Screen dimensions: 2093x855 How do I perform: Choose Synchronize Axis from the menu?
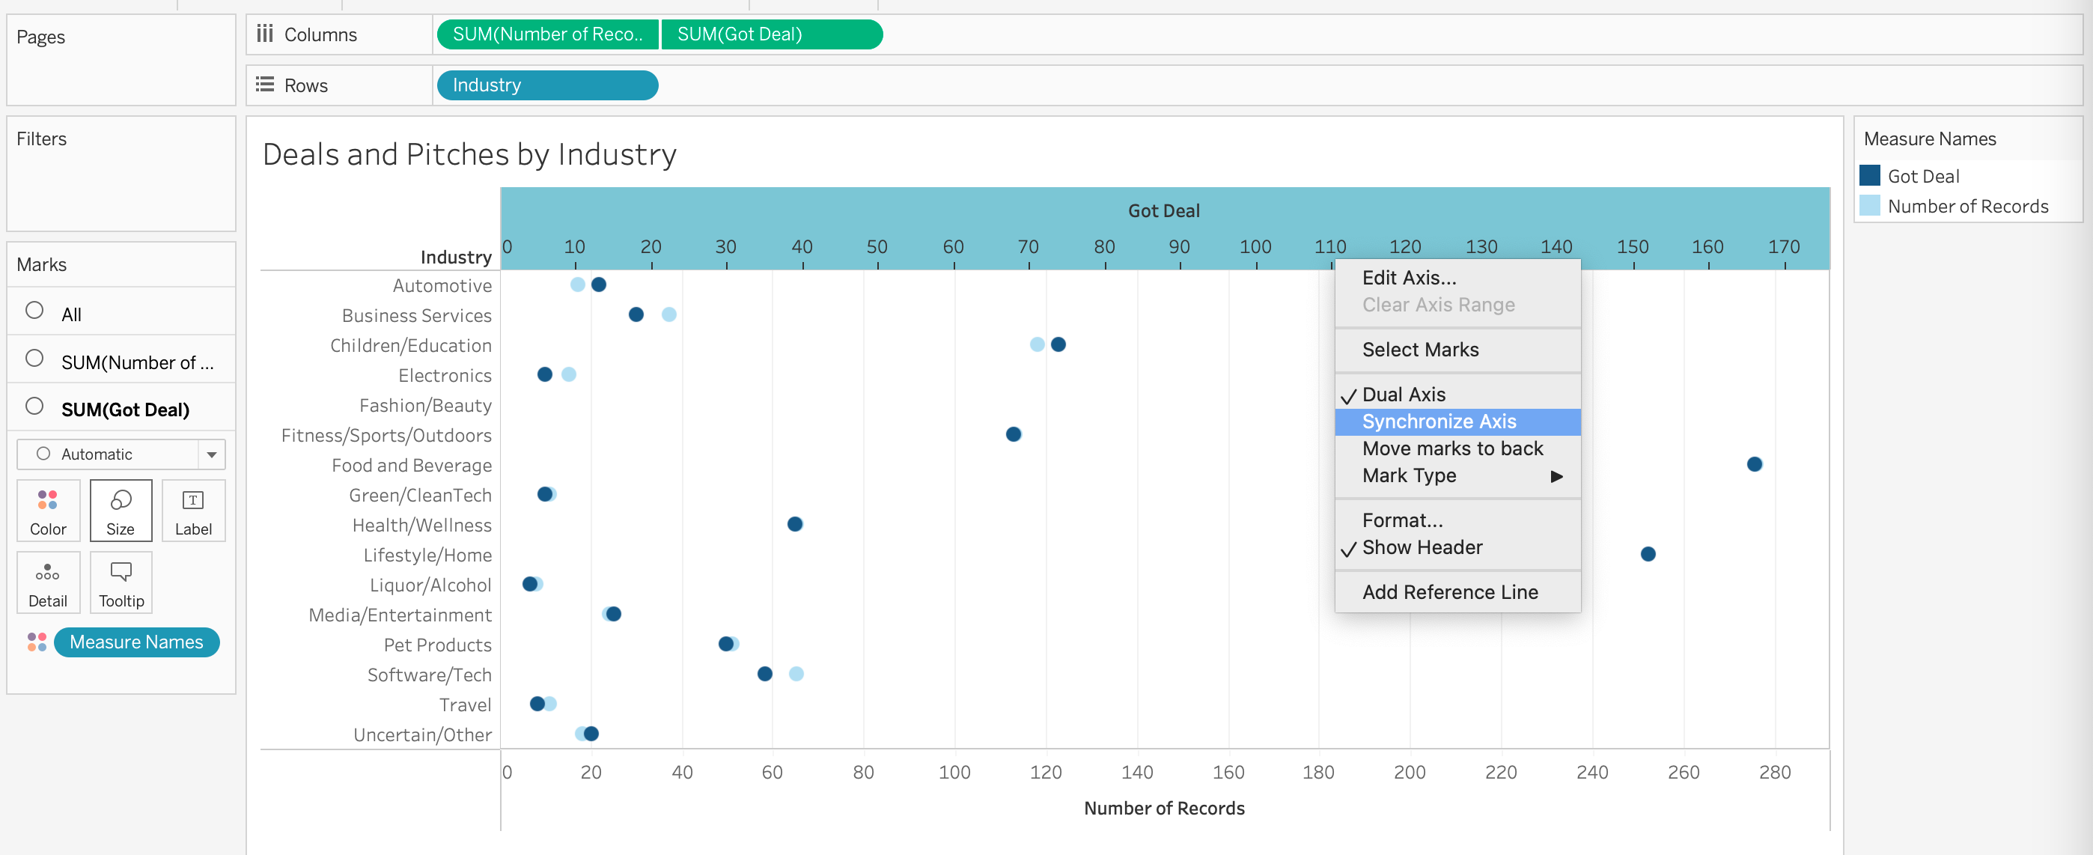coord(1438,422)
